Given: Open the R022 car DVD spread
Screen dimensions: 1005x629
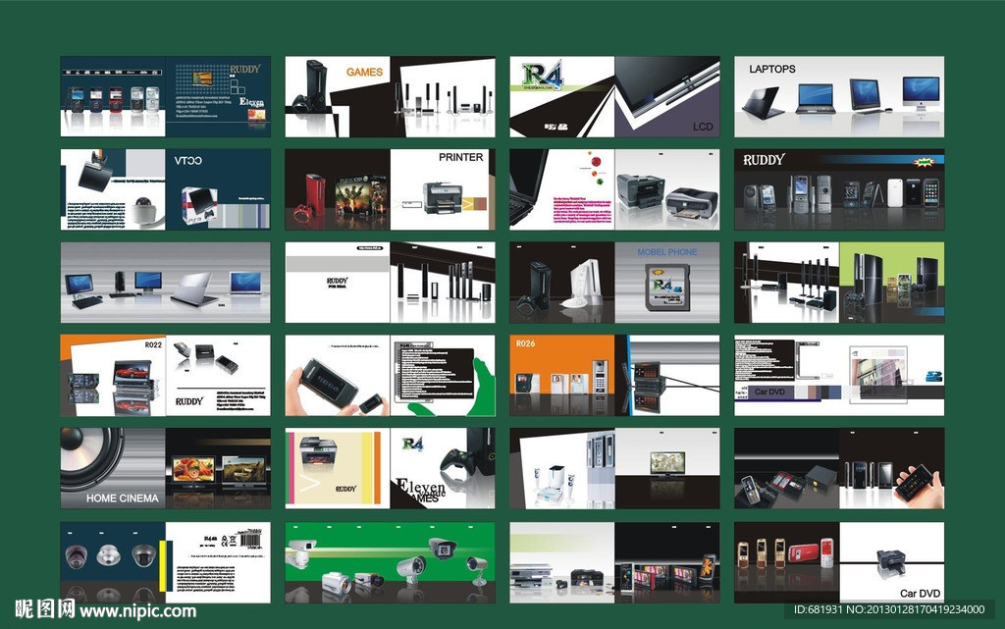Looking at the screenshot, I should pyautogui.click(x=165, y=376).
